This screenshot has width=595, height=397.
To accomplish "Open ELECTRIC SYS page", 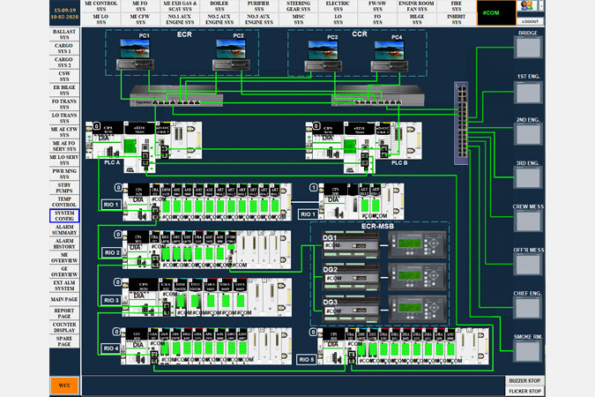I will click(338, 6).
